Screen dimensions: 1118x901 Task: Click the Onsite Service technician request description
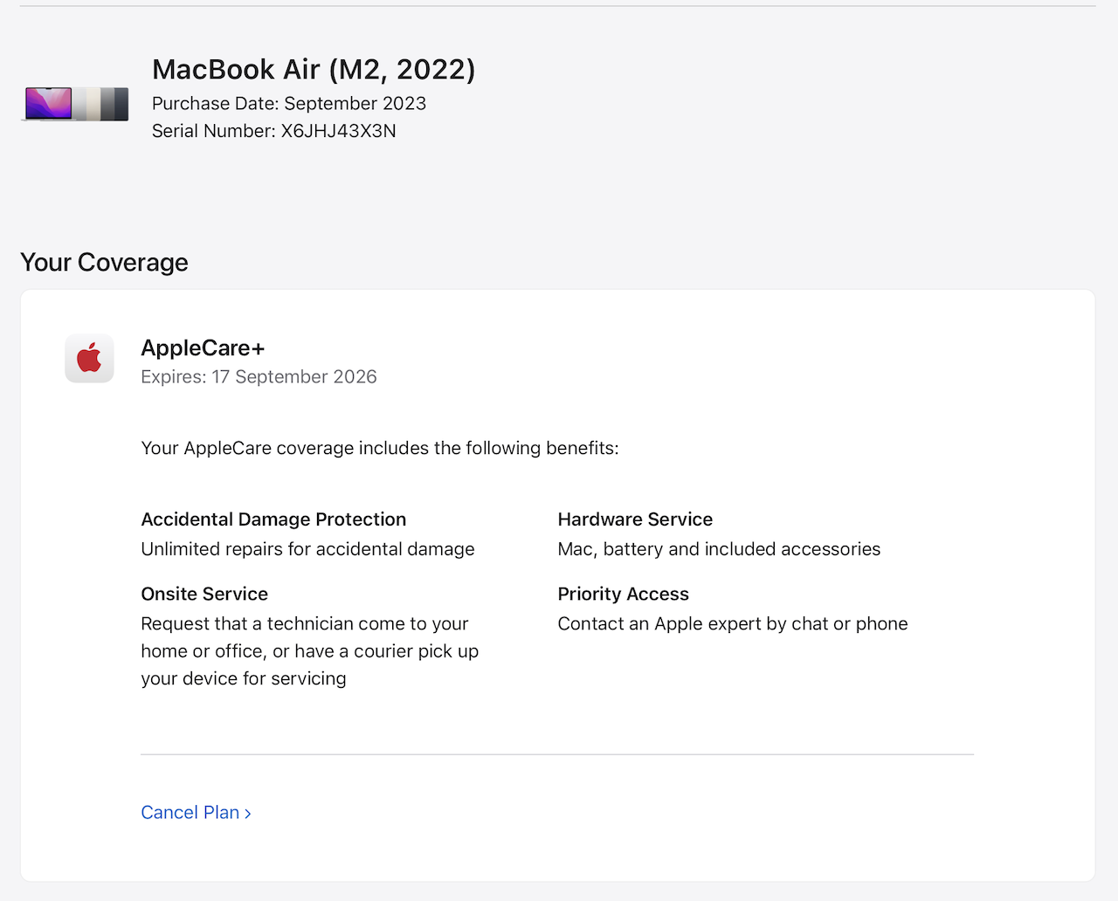click(310, 651)
